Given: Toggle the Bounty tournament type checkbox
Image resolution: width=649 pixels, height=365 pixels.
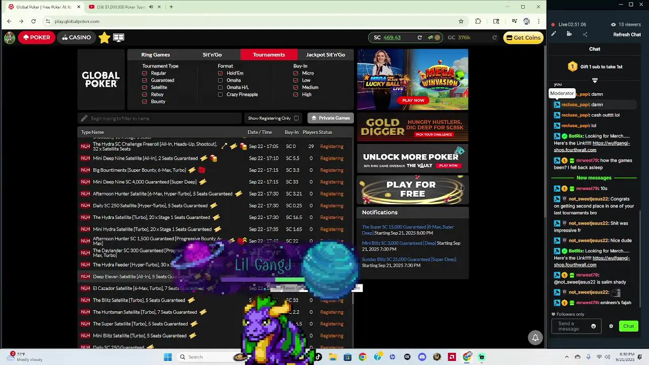Looking at the screenshot, I should pyautogui.click(x=145, y=101).
